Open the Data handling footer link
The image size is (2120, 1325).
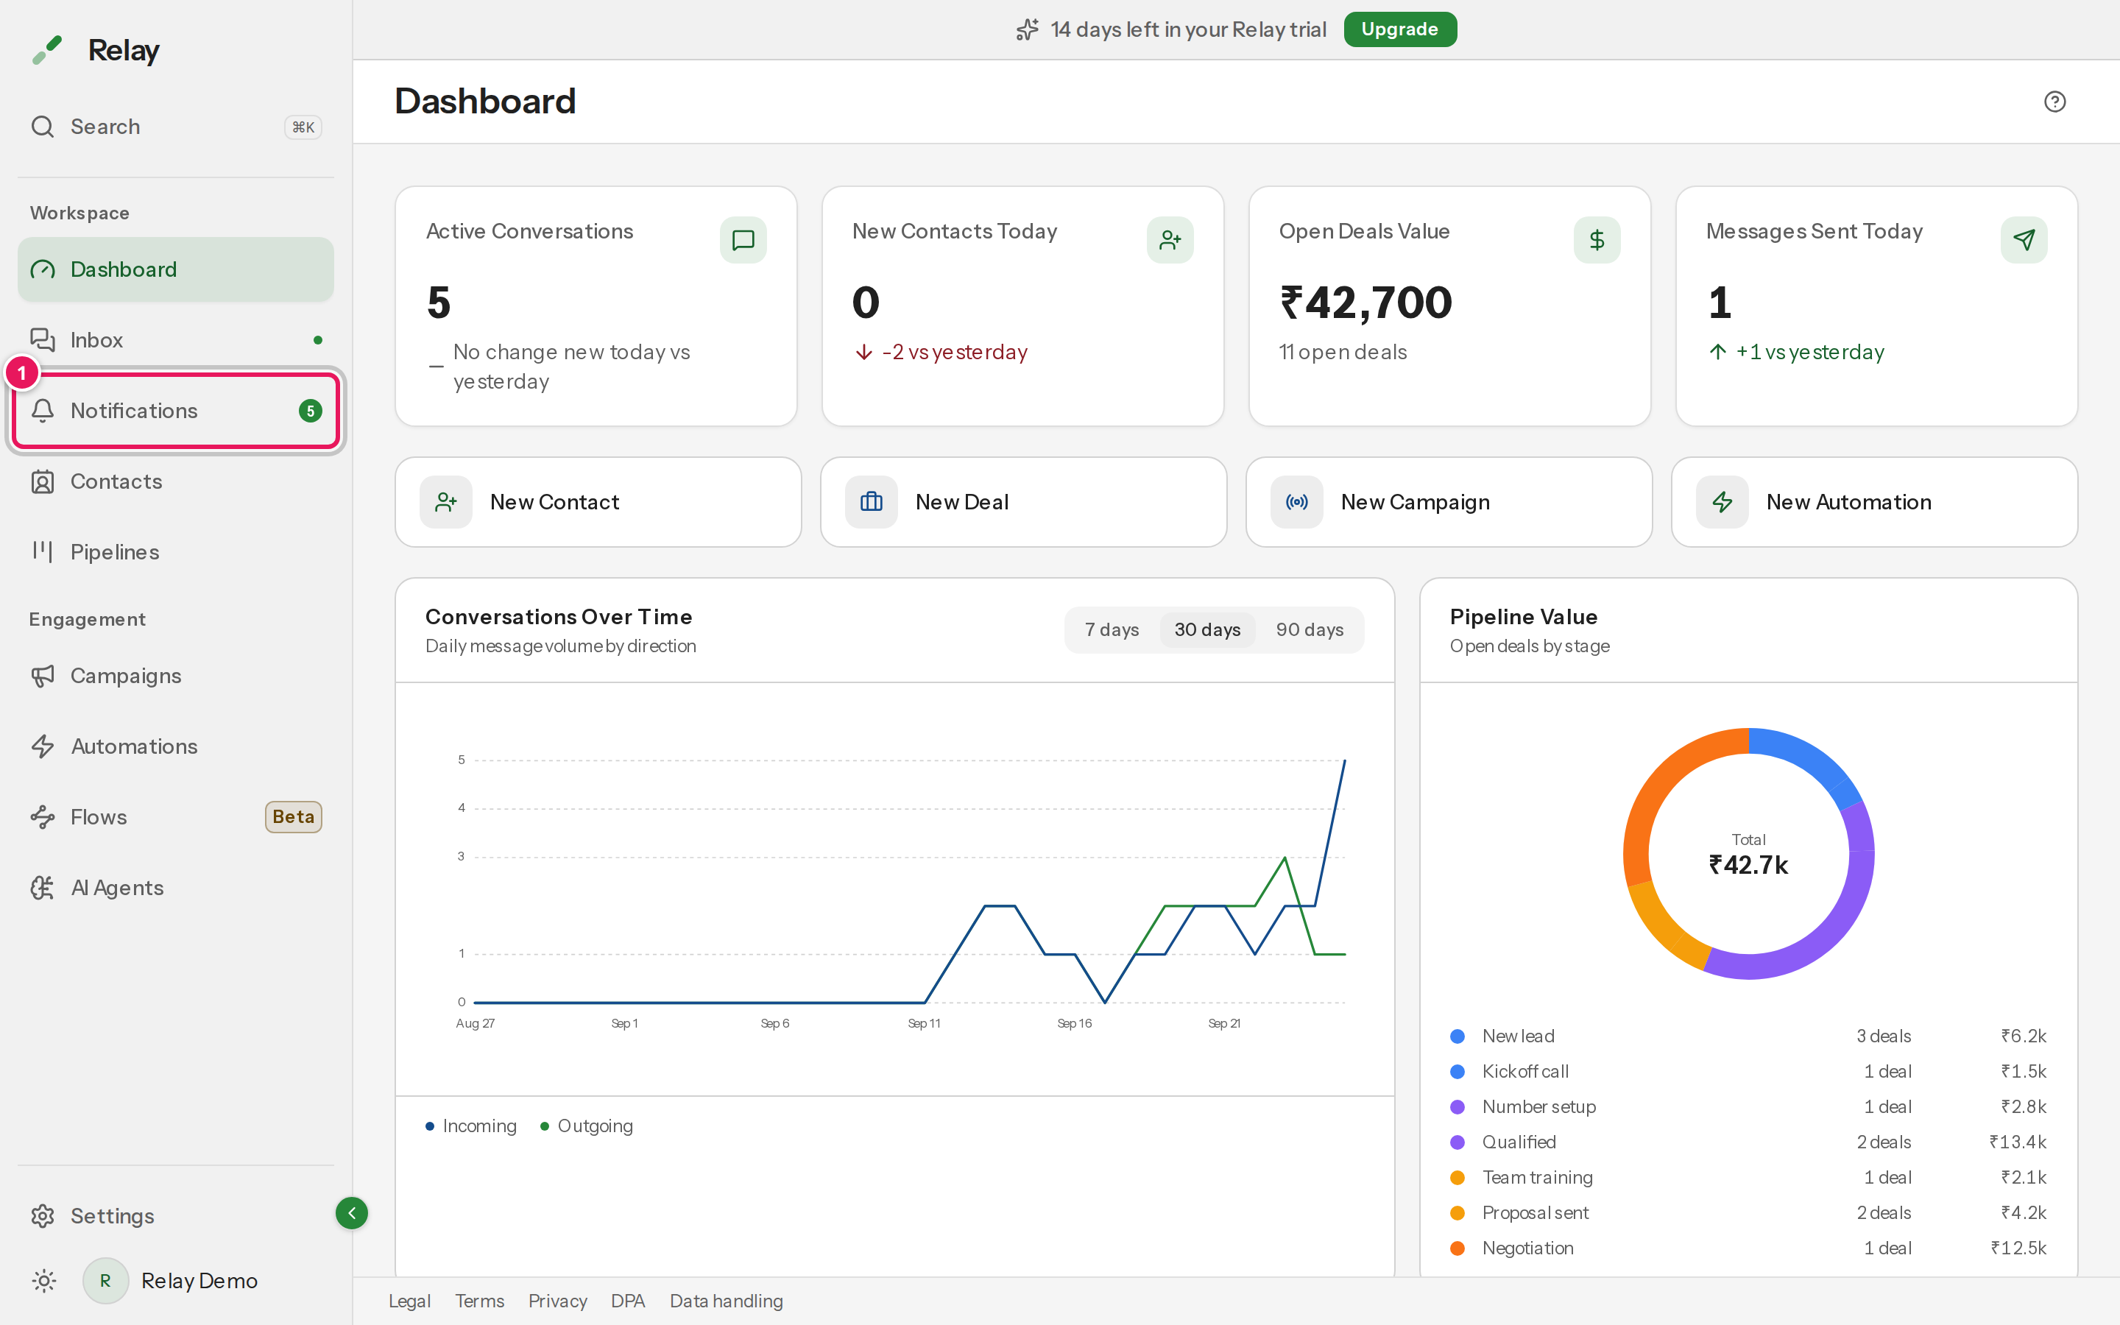coord(727,1301)
